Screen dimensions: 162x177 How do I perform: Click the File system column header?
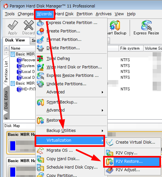(x=131, y=48)
